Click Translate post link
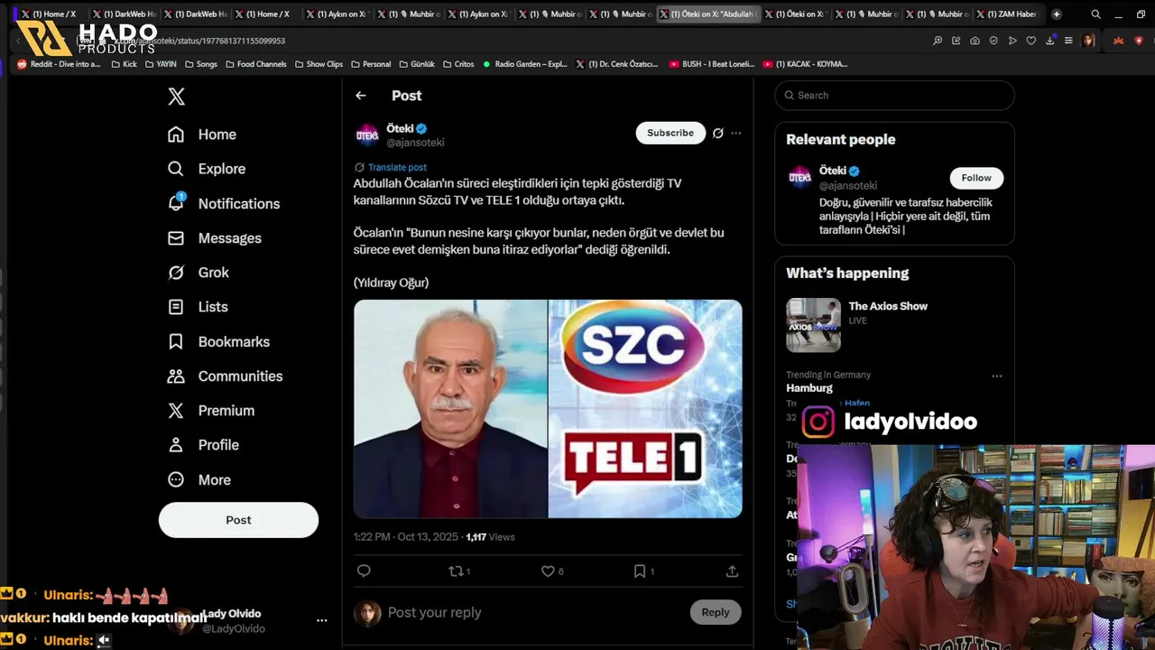 click(x=397, y=167)
